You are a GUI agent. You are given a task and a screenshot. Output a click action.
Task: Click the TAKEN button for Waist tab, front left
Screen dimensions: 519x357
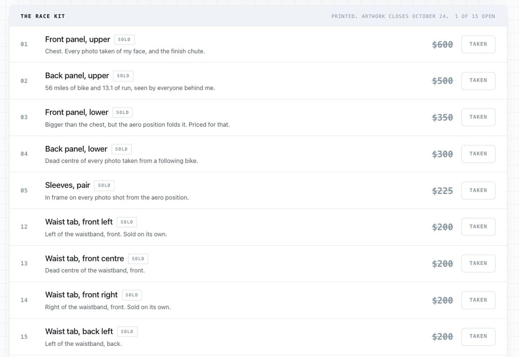coord(478,227)
